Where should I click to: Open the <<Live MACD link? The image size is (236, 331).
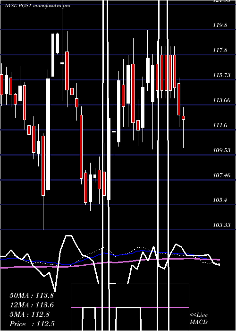coord(199,318)
